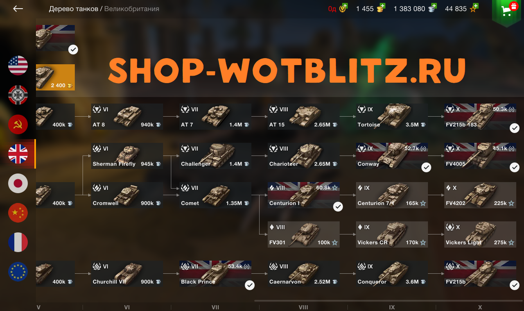Open the FV215b 183 tank card
Viewport: 524px width, 311px height.
[480, 117]
